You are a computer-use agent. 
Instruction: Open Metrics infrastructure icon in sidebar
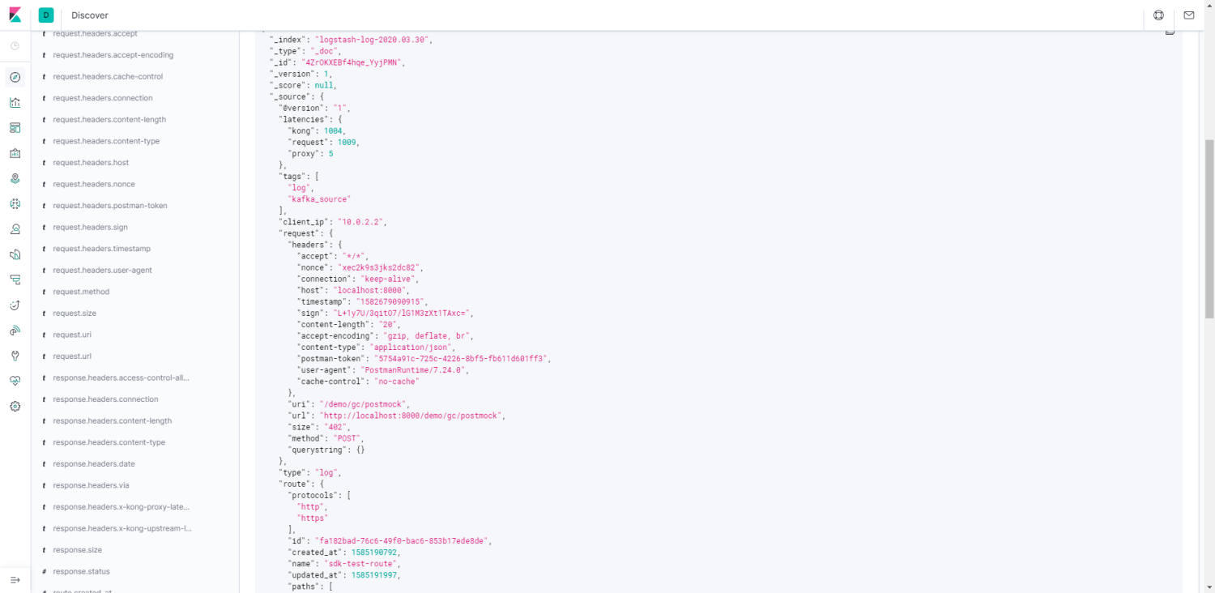(x=15, y=229)
